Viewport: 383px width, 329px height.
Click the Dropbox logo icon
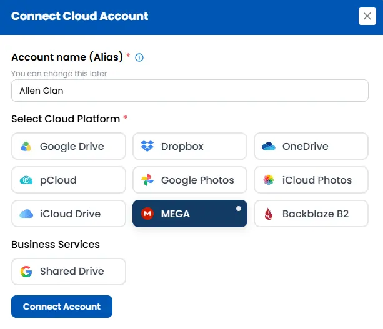pyautogui.click(x=147, y=146)
